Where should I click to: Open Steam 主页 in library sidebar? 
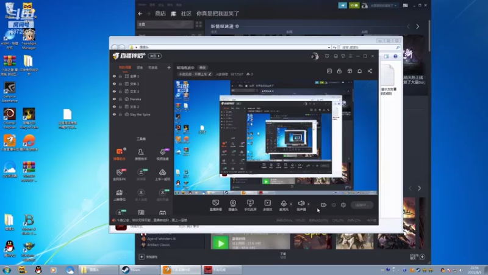[165, 24]
